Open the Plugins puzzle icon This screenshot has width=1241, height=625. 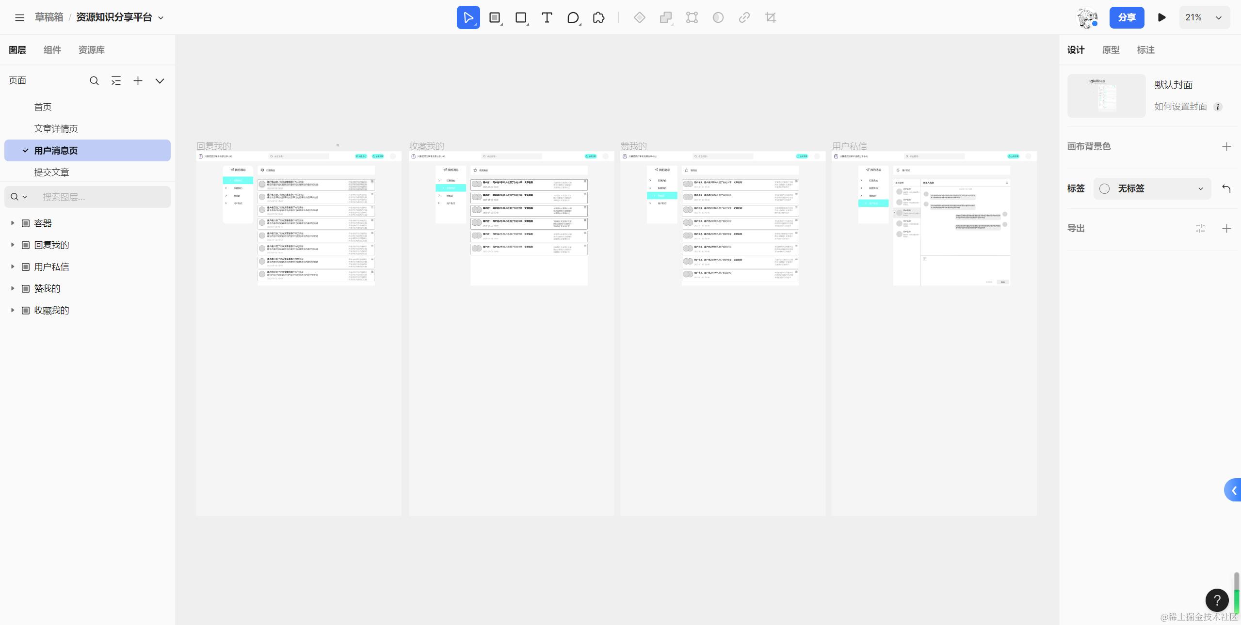599,17
